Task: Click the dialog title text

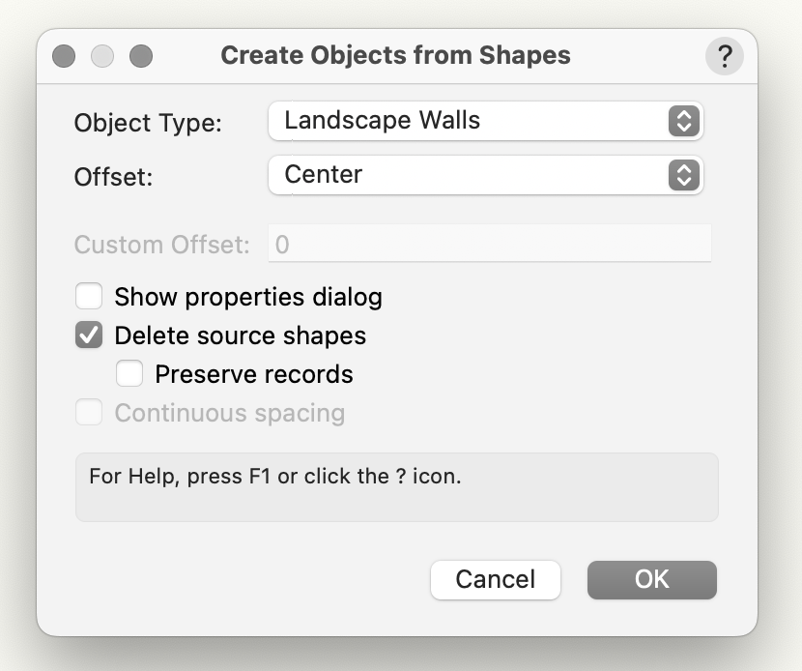Action: coord(395,55)
